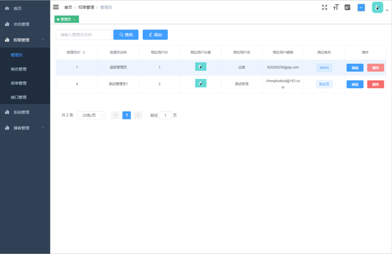
Task: Select 菜单管理 submenu item
Action: [25, 83]
